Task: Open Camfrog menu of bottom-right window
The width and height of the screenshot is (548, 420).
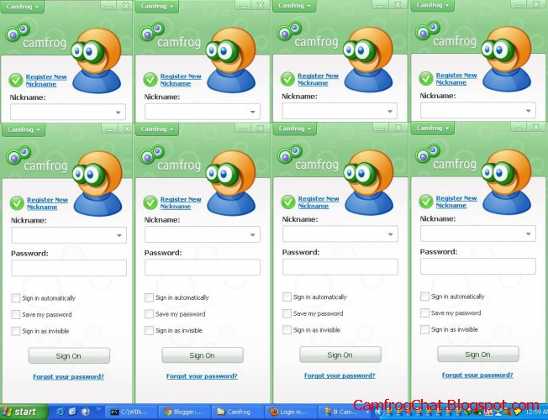Action: click(x=433, y=129)
